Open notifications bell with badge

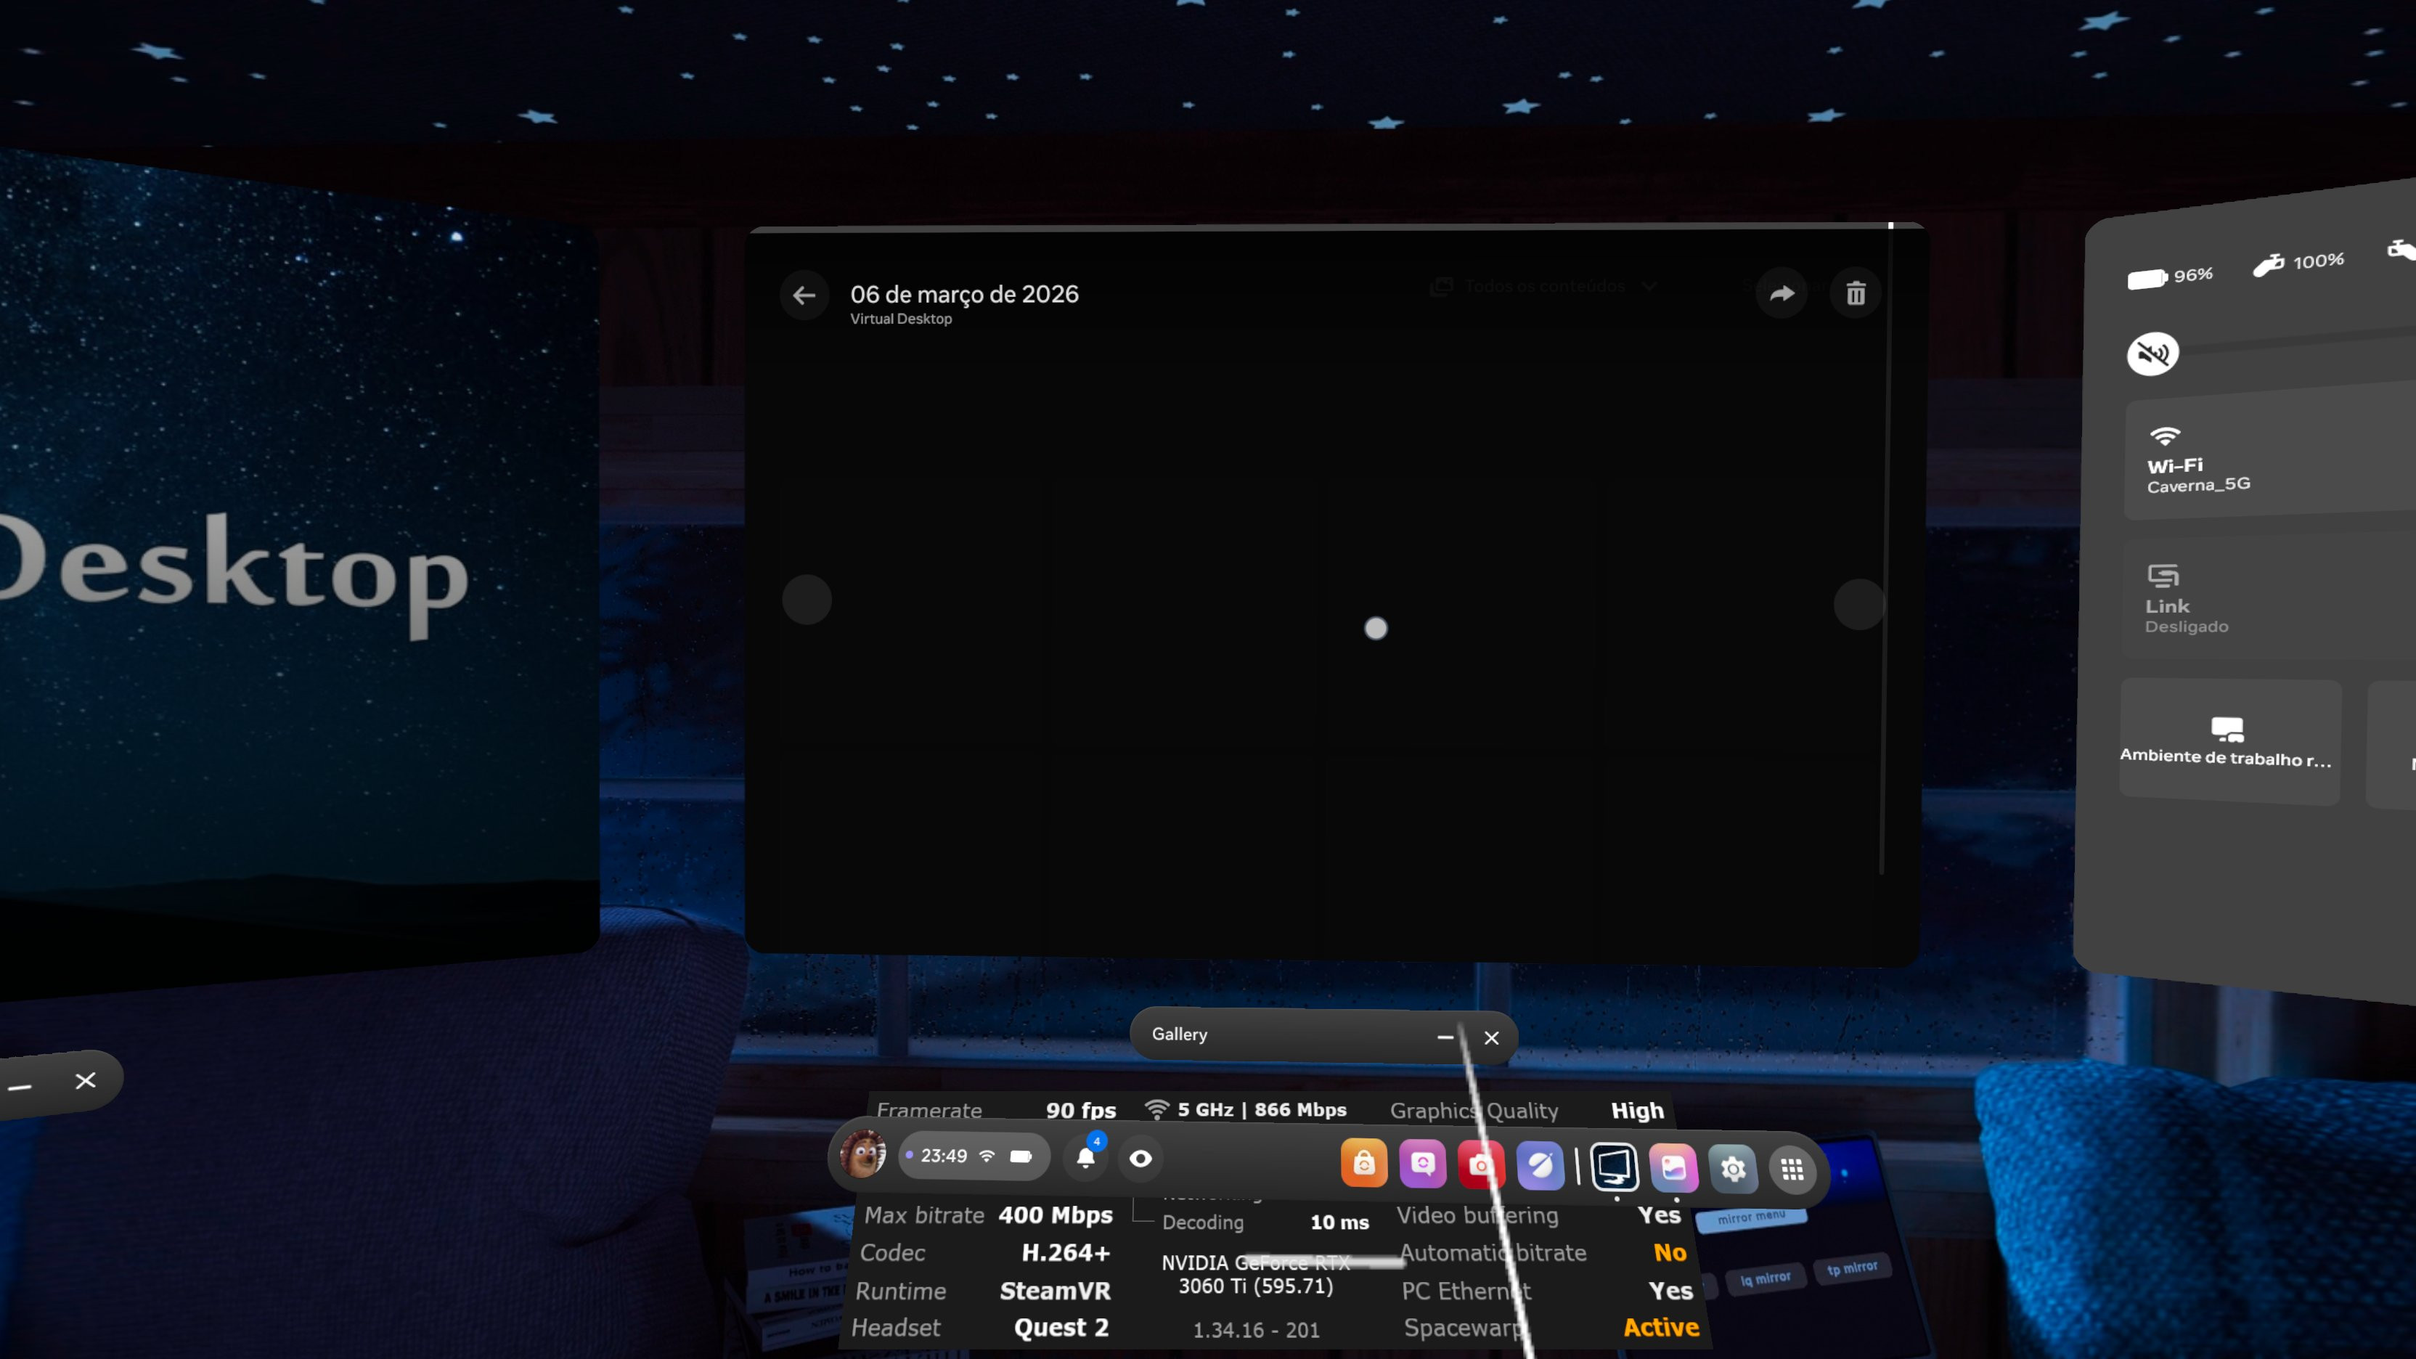(1086, 1157)
